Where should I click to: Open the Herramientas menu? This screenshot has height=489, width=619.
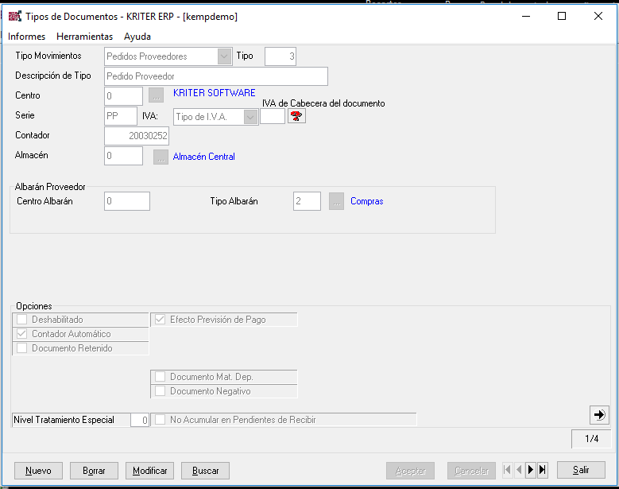[x=84, y=37]
